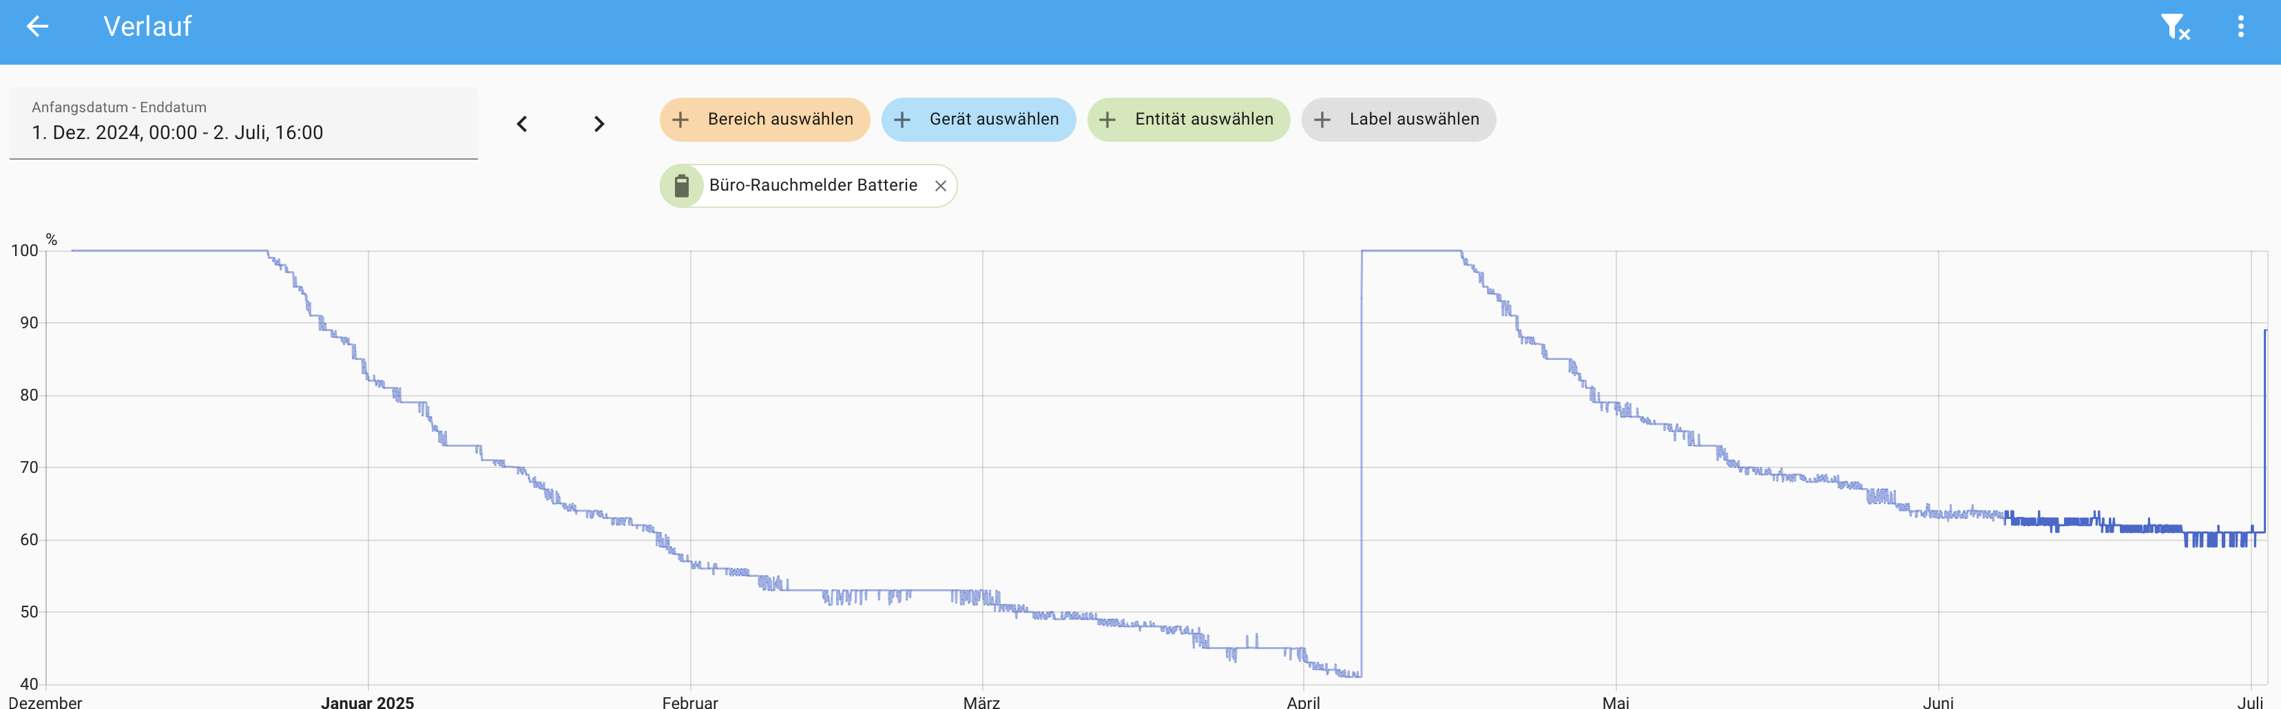Image resolution: width=2281 pixels, height=709 pixels.
Task: Click plus icon on Entität auswählen
Action: pyautogui.click(x=1107, y=120)
